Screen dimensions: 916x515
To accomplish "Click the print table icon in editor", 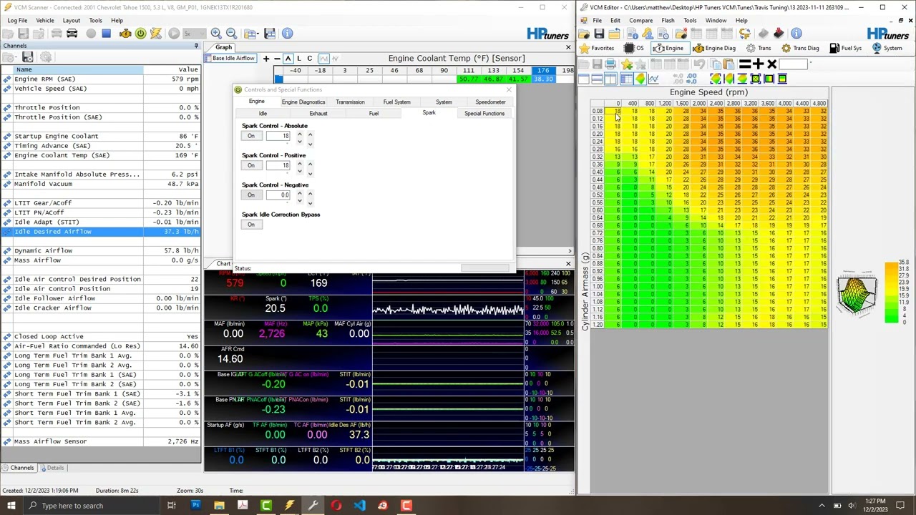I will pos(610,64).
